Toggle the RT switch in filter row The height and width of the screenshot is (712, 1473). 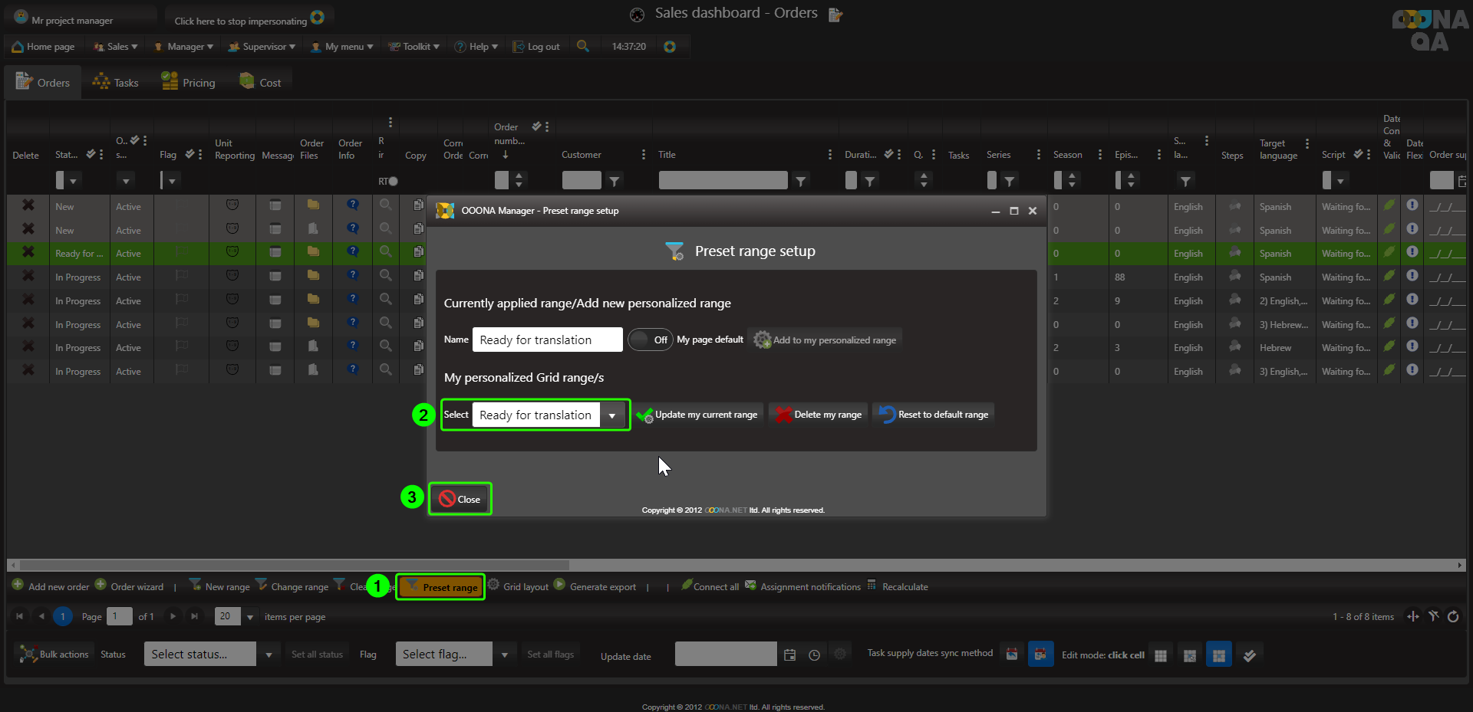392,182
